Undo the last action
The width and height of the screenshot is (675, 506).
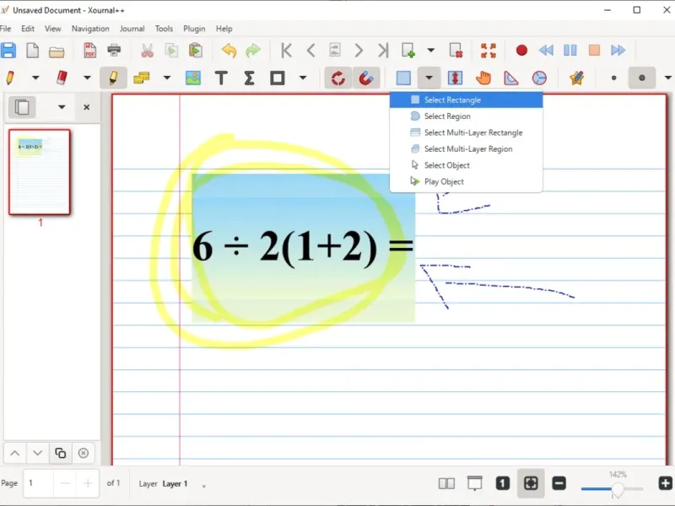tap(229, 51)
